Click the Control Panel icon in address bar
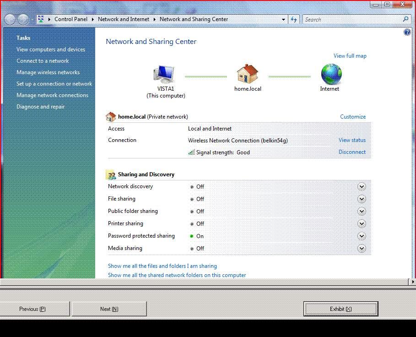This screenshot has height=337, width=416. click(x=41, y=19)
